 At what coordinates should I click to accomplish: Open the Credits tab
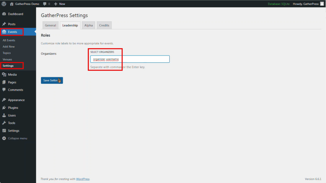tap(104, 25)
